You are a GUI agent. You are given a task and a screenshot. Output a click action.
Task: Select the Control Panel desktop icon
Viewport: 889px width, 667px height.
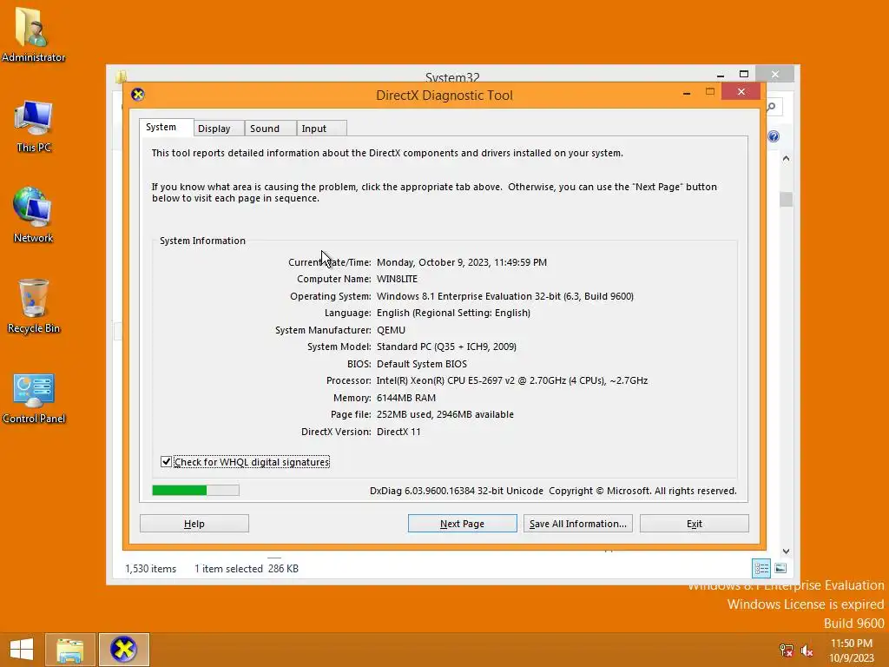point(34,398)
